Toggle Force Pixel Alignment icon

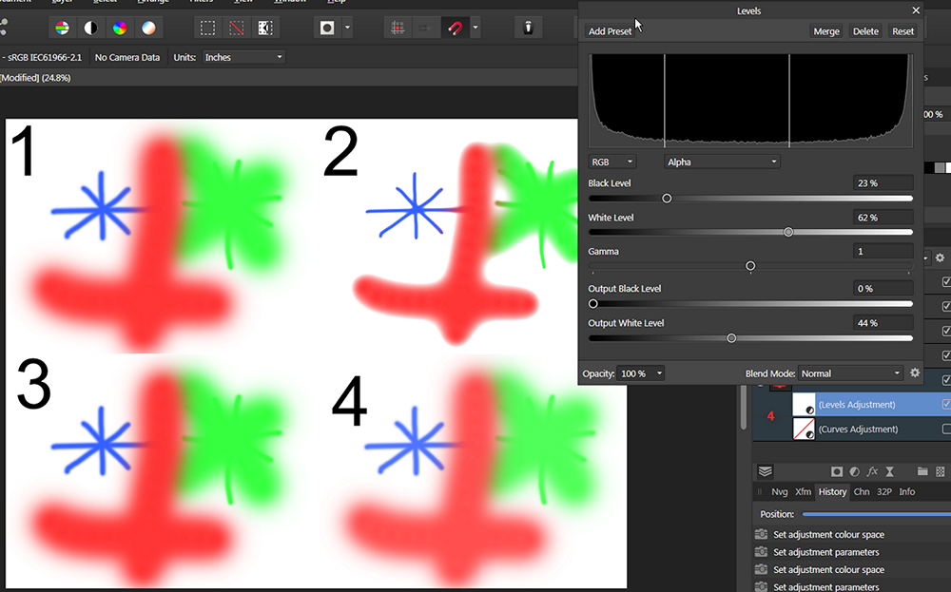(x=398, y=28)
